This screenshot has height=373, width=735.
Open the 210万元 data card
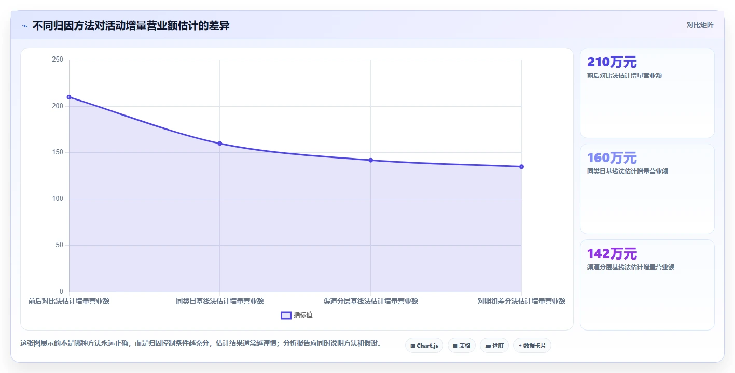[647, 93]
